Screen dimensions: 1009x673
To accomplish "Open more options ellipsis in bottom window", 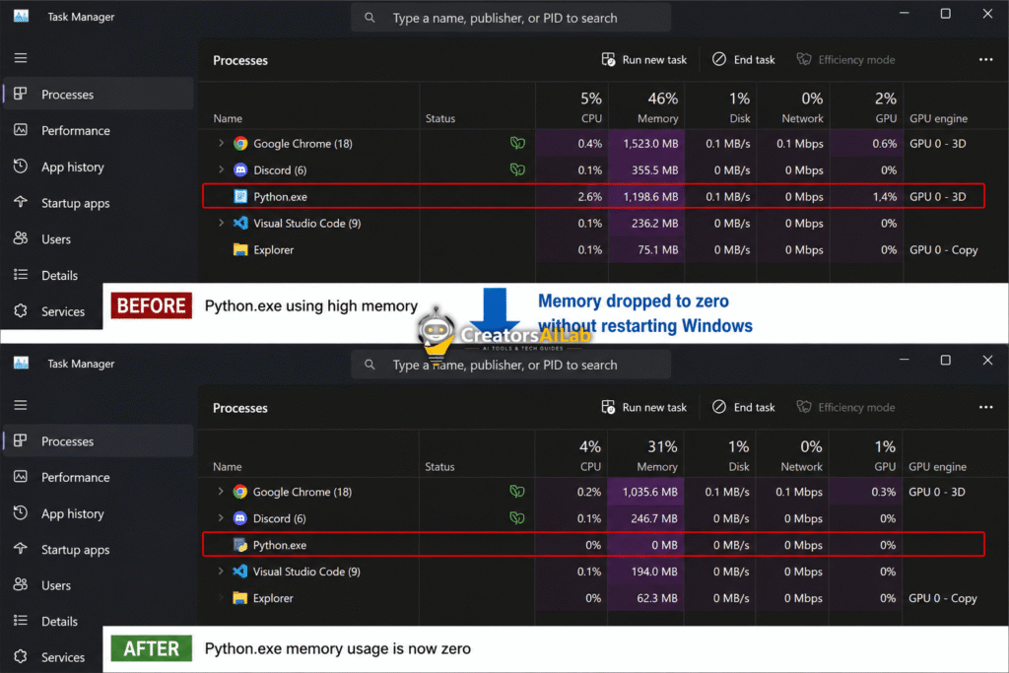I will [985, 407].
